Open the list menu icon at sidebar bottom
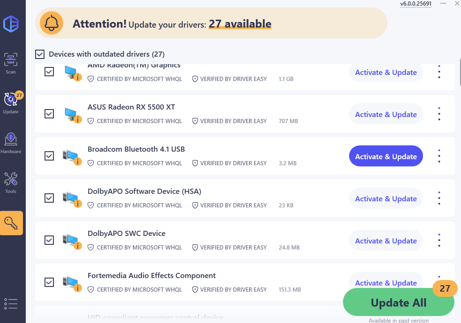The width and height of the screenshot is (461, 323). click(x=10, y=303)
